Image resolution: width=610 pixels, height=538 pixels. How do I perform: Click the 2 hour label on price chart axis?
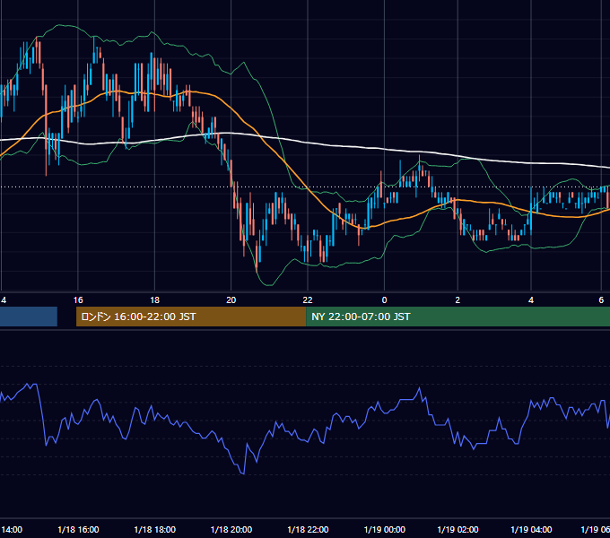pyautogui.click(x=457, y=300)
